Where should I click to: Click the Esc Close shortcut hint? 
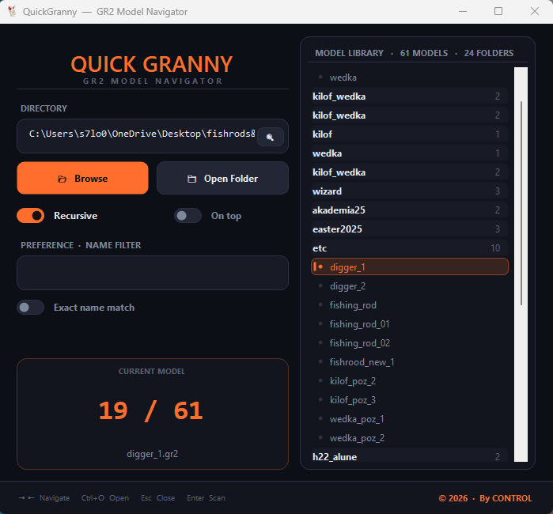[158, 497]
